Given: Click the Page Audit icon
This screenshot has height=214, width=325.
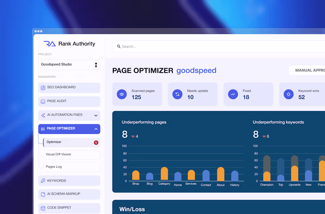Looking at the screenshot, I should tap(43, 101).
